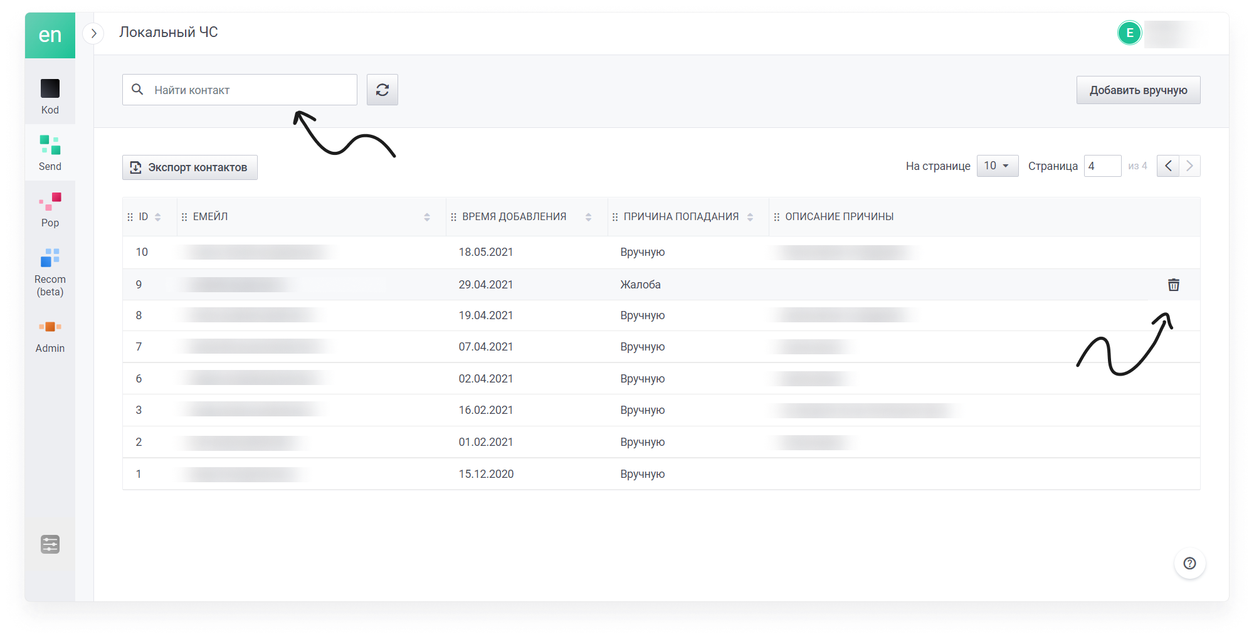1254x639 pixels.
Task: Open the rows-per-page dropdown showing 10
Action: [997, 166]
